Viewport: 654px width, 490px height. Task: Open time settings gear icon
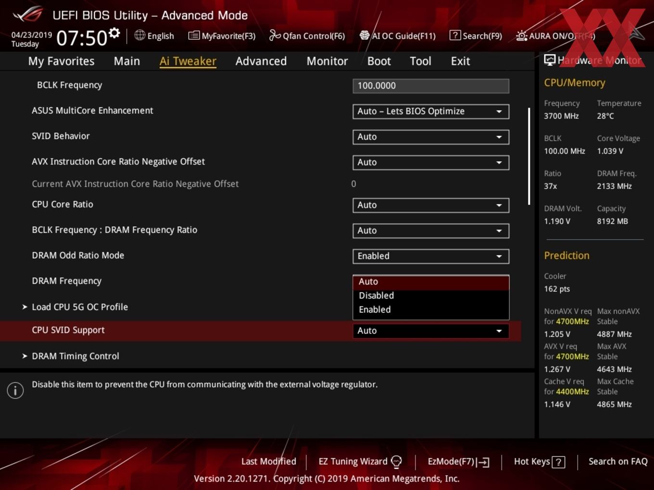[x=114, y=33]
